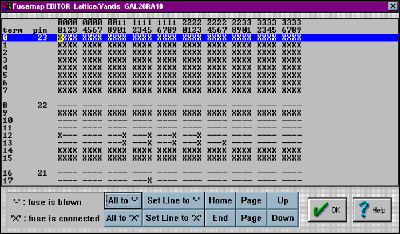The image size is (400, 234).
Task: Click the Page button next to Down
Action: pos(251,218)
